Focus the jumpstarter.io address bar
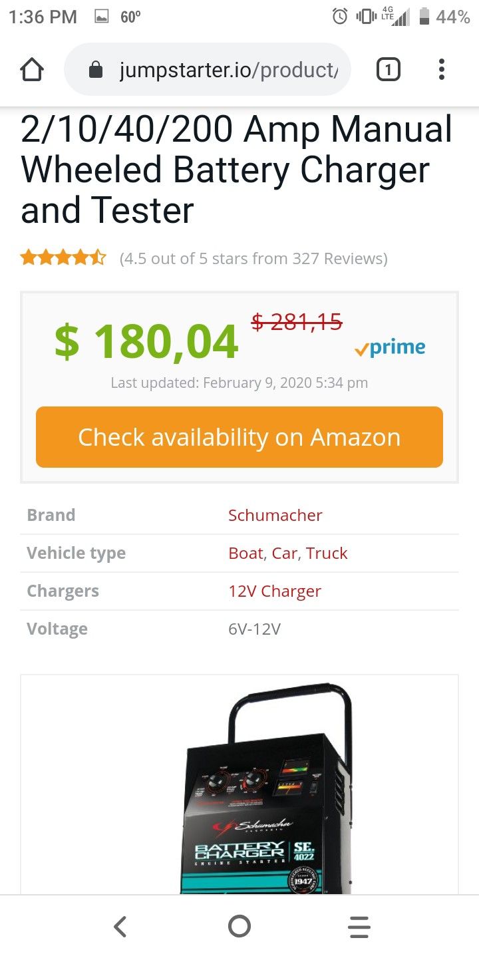This screenshot has width=479, height=958. pyautogui.click(x=226, y=70)
